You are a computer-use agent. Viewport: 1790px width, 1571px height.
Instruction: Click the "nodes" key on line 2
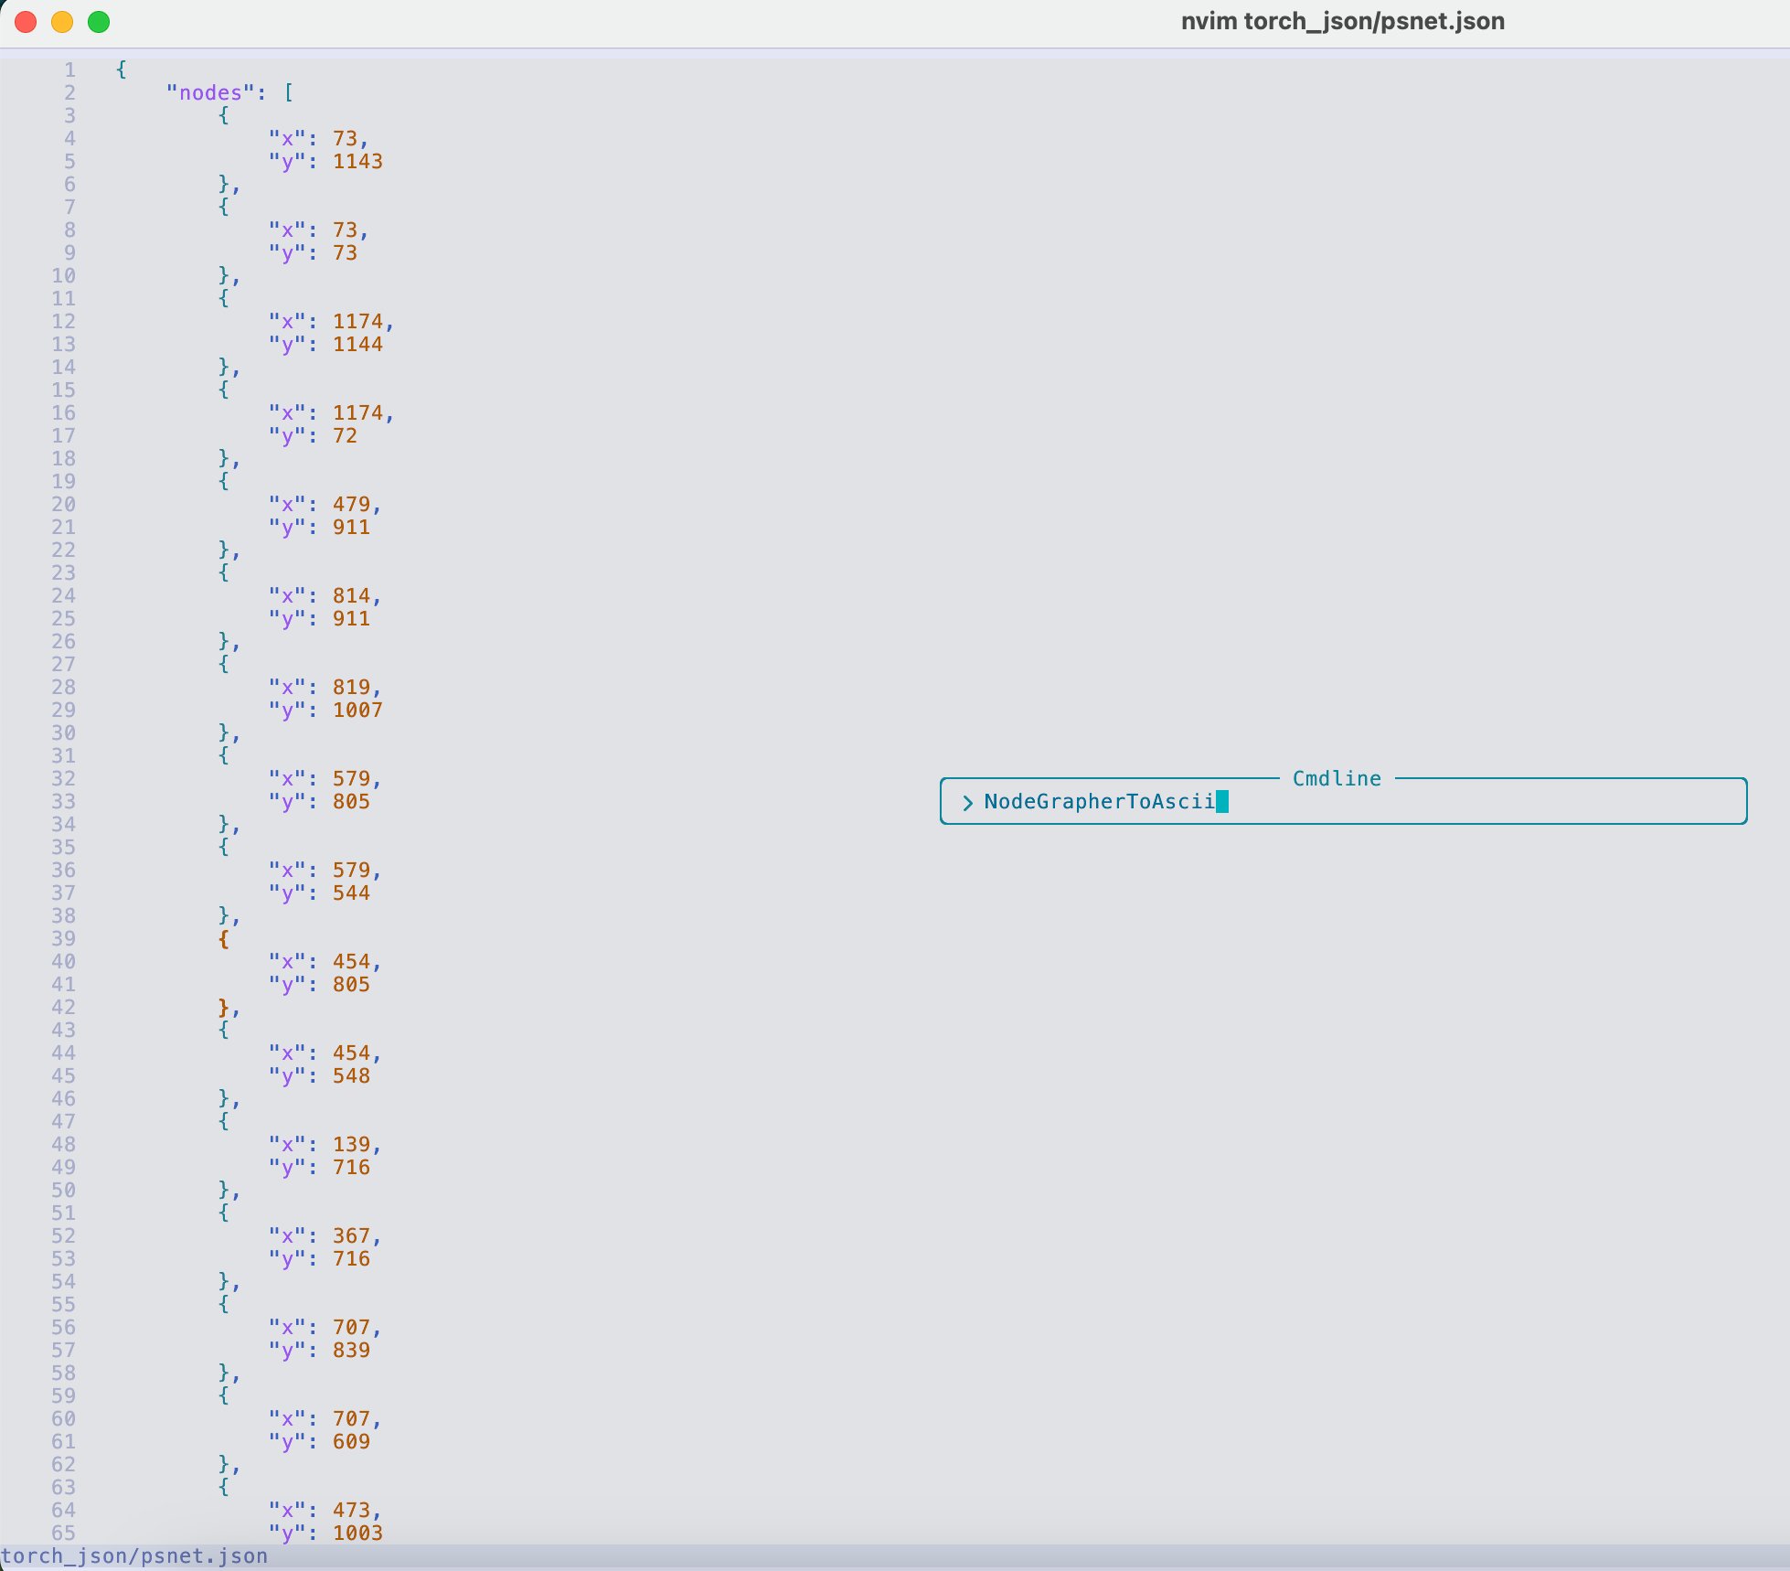(x=210, y=93)
